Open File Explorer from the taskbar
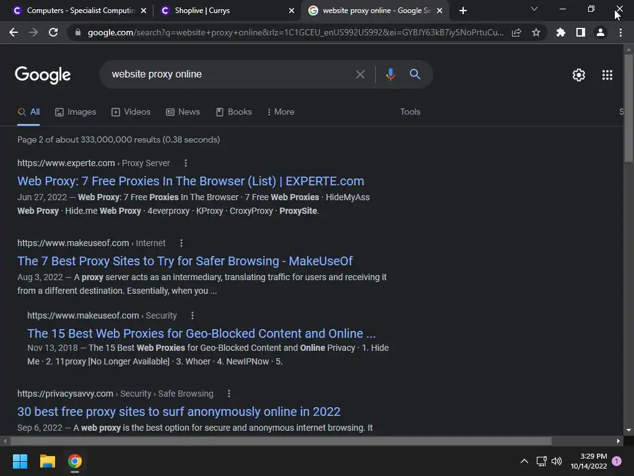 pos(47,461)
